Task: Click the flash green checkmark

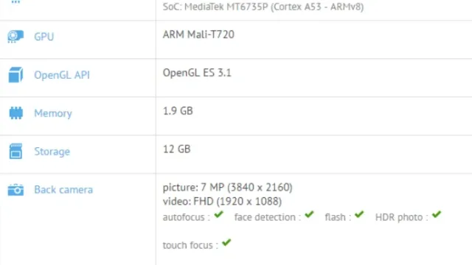Action: pyautogui.click(x=359, y=214)
